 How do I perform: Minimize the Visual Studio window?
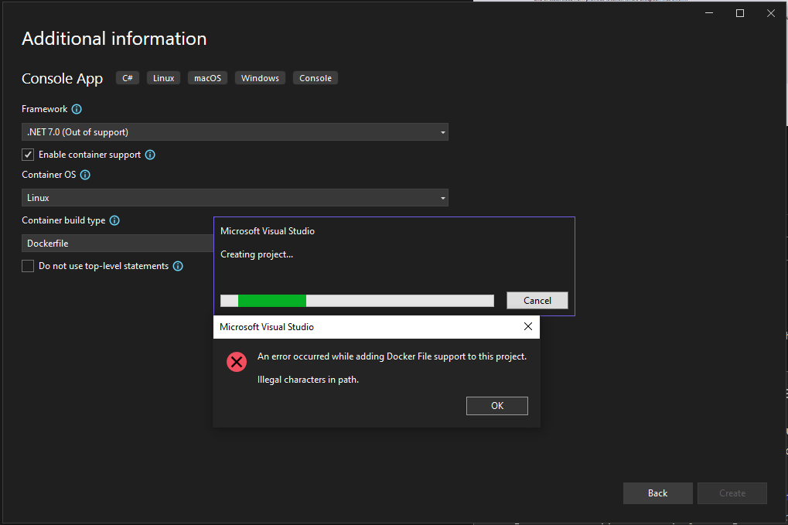point(709,13)
